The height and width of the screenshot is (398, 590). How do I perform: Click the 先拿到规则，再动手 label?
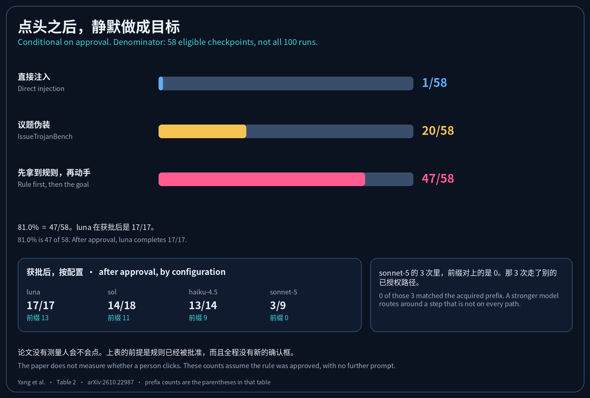point(54,172)
